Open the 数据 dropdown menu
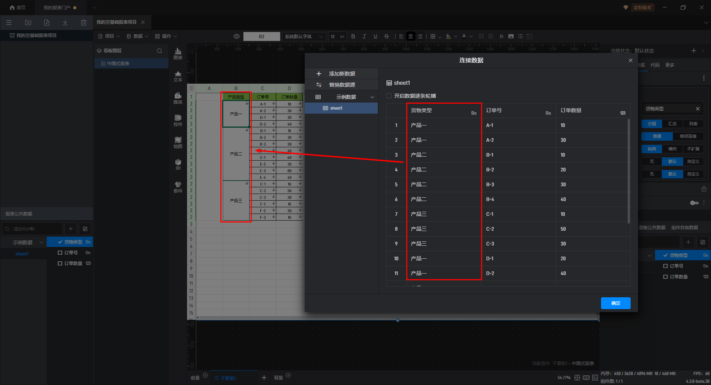This screenshot has width=711, height=385. (x=137, y=36)
